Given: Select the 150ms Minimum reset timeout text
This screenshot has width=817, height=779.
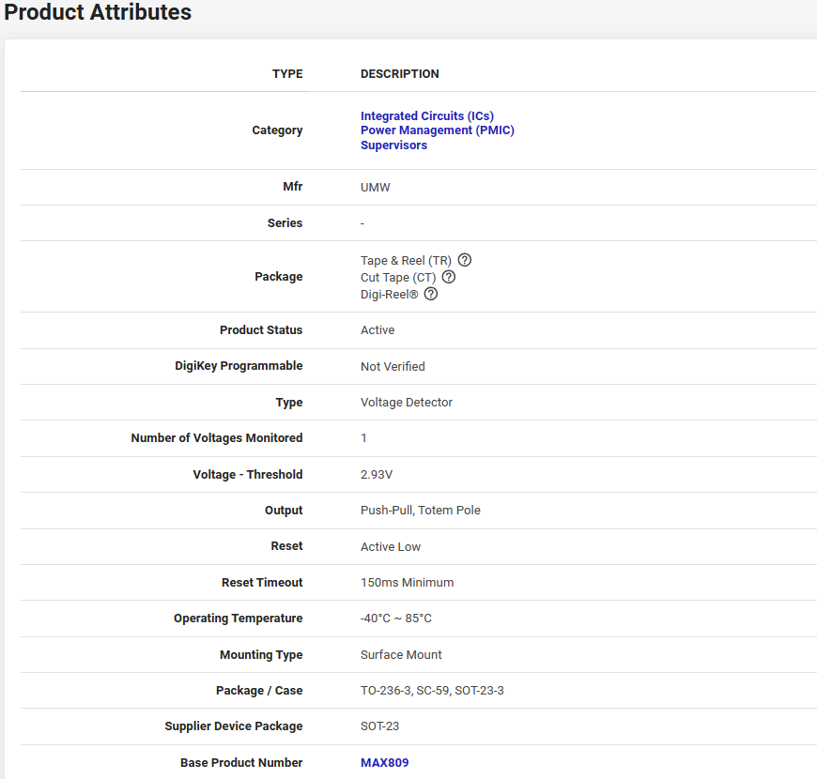Looking at the screenshot, I should coord(407,583).
